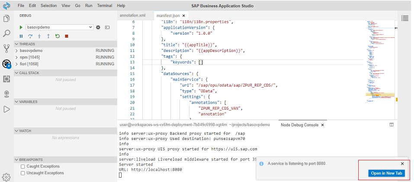Click the Step Out debug button

[x=48, y=36]
